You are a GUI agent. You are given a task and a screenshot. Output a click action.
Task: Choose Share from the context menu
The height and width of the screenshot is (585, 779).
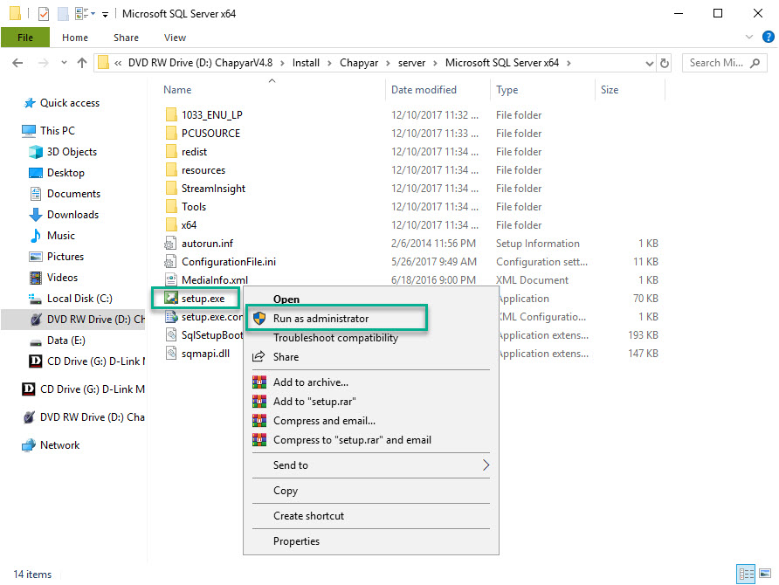pyautogui.click(x=371, y=357)
